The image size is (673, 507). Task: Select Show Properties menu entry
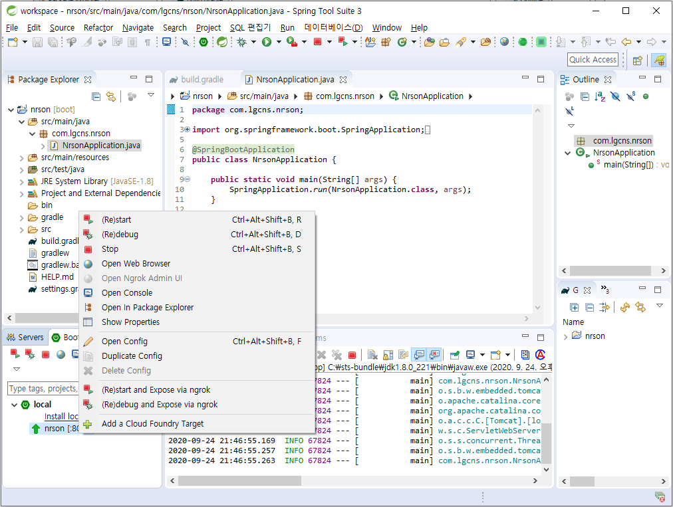(197, 322)
